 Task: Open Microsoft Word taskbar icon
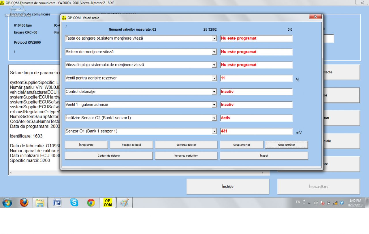pos(57,203)
